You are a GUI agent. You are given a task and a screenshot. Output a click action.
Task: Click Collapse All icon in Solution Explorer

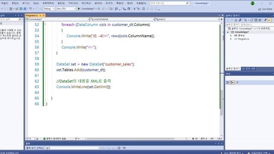[x=256, y=20]
